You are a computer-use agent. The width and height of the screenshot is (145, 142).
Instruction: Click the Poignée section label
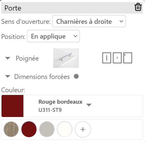point(27,58)
